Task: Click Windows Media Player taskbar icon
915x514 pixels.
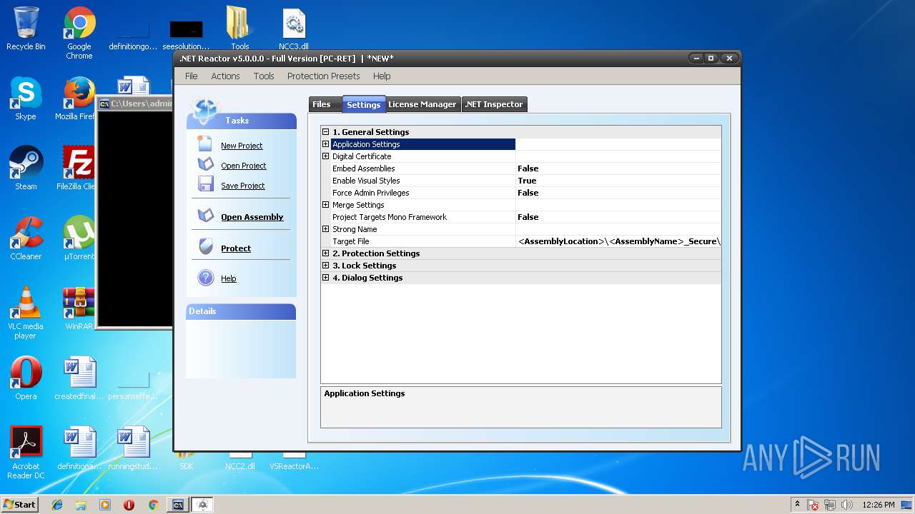Action: click(x=105, y=505)
